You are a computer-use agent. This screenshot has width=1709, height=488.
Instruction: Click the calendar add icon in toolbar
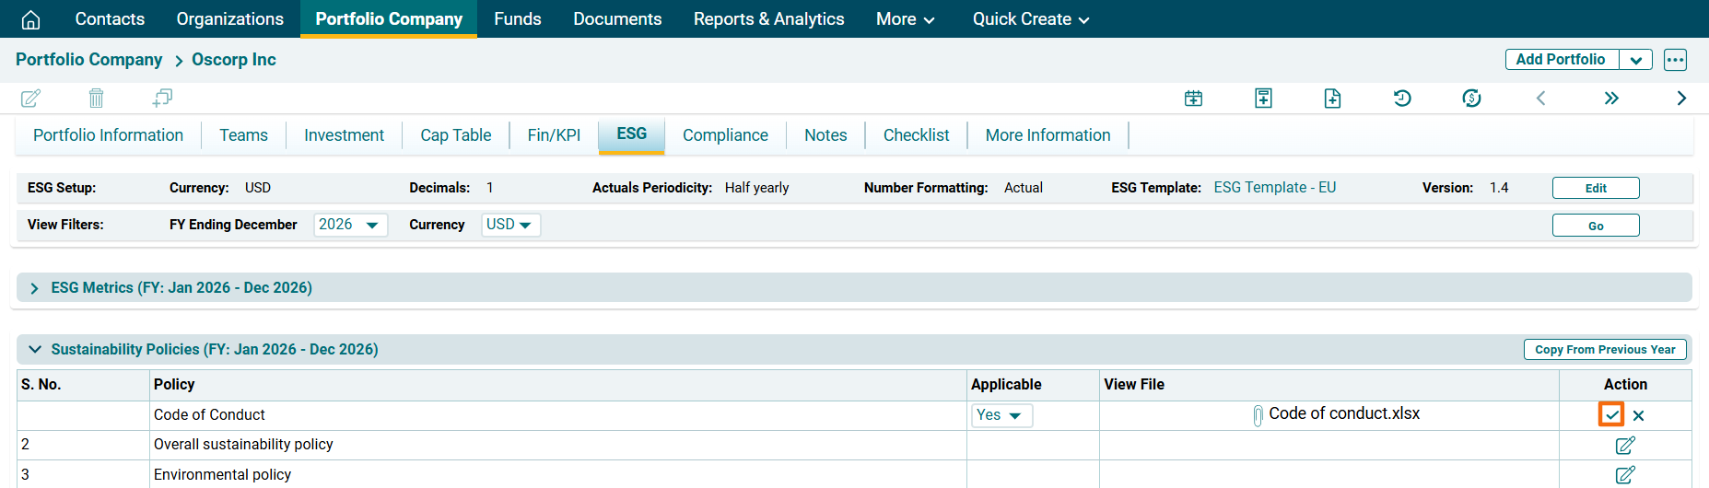click(x=1193, y=99)
